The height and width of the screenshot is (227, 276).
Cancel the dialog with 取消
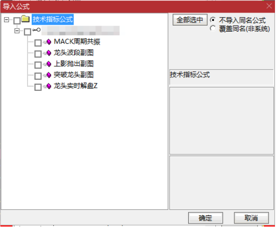251,218
